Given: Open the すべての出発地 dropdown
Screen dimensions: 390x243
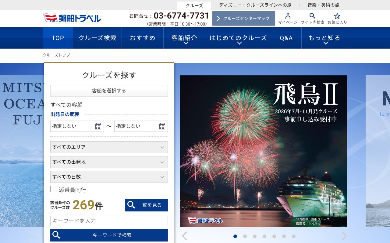Looking at the screenshot, I should point(109,162).
